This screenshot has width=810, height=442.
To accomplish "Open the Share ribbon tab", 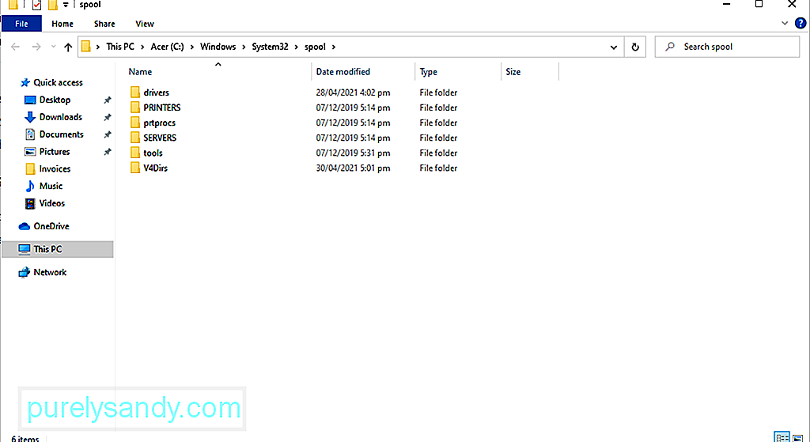I will (104, 24).
